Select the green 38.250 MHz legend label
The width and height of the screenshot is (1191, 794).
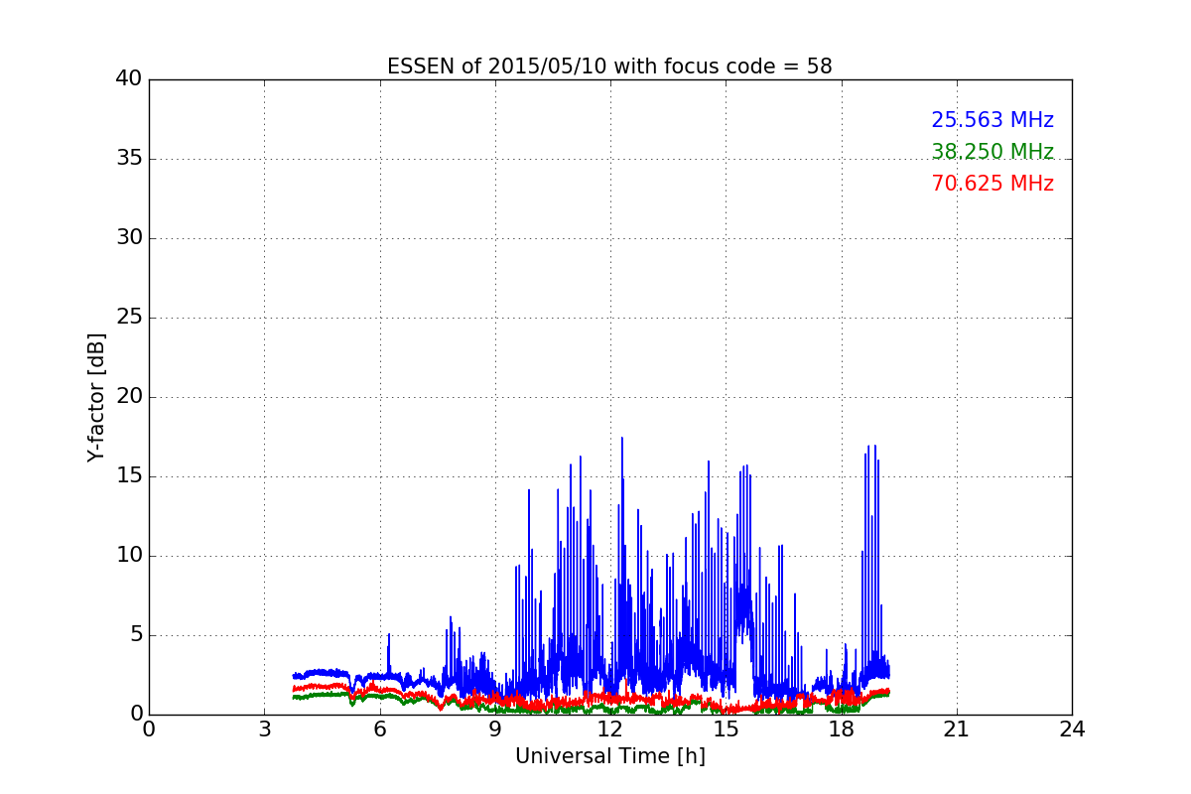point(992,152)
